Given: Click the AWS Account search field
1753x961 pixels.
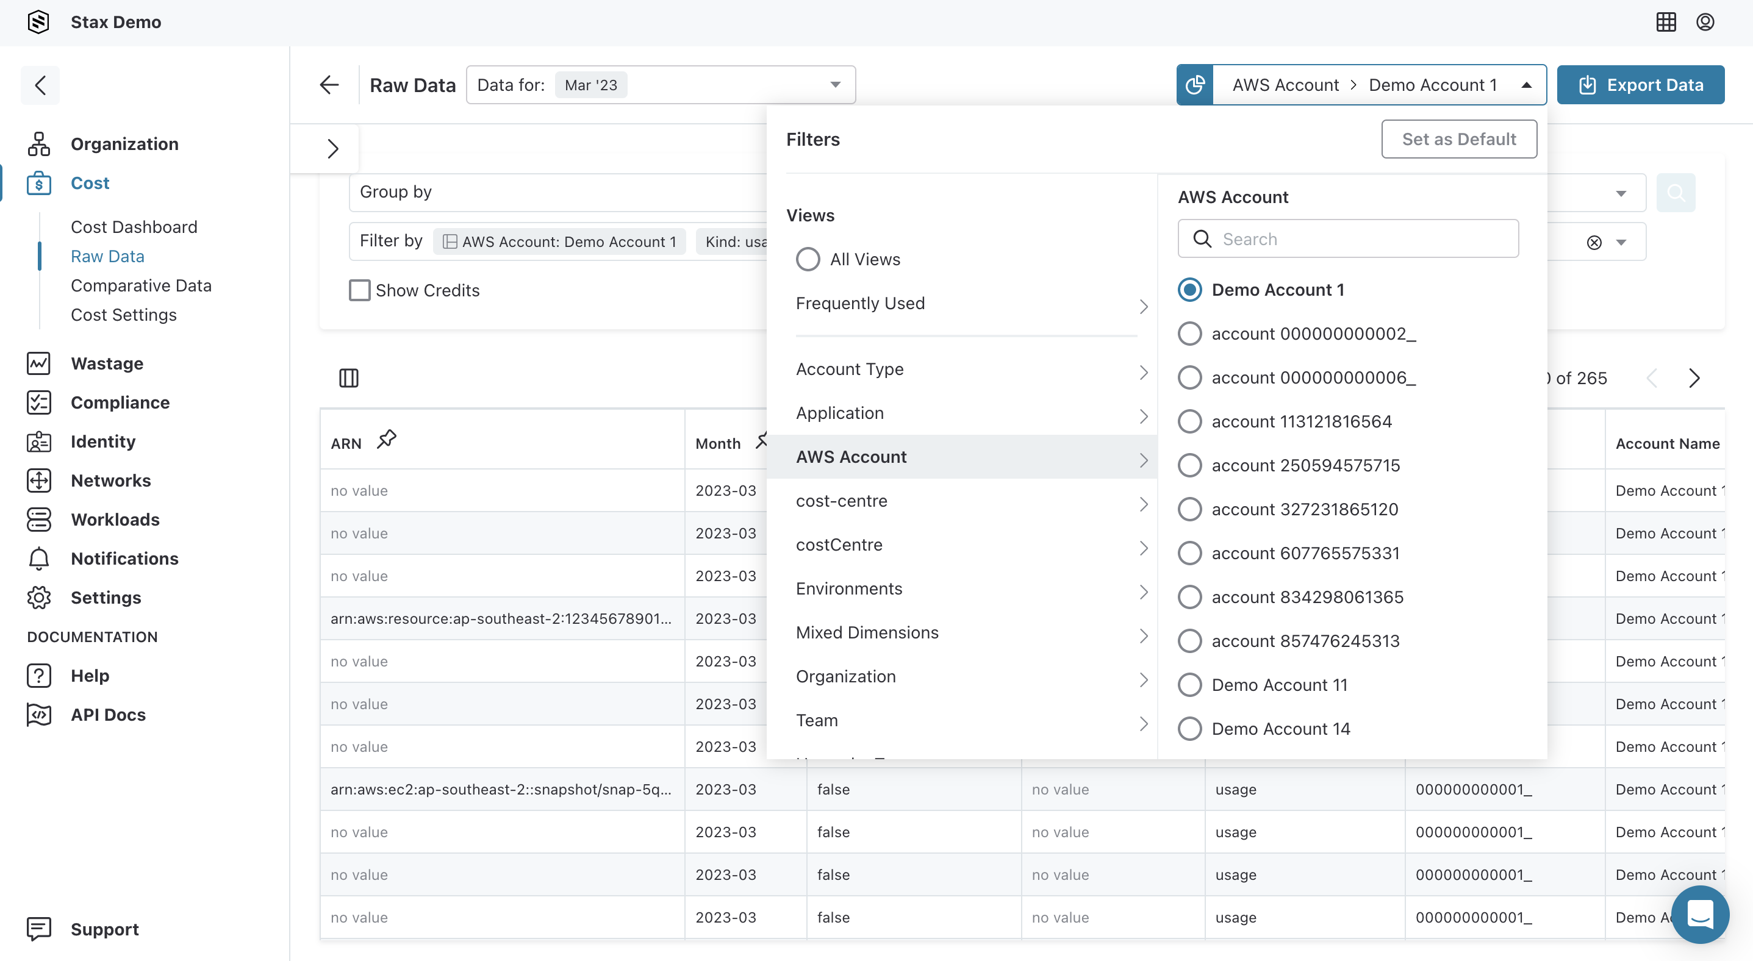Looking at the screenshot, I should pyautogui.click(x=1347, y=238).
